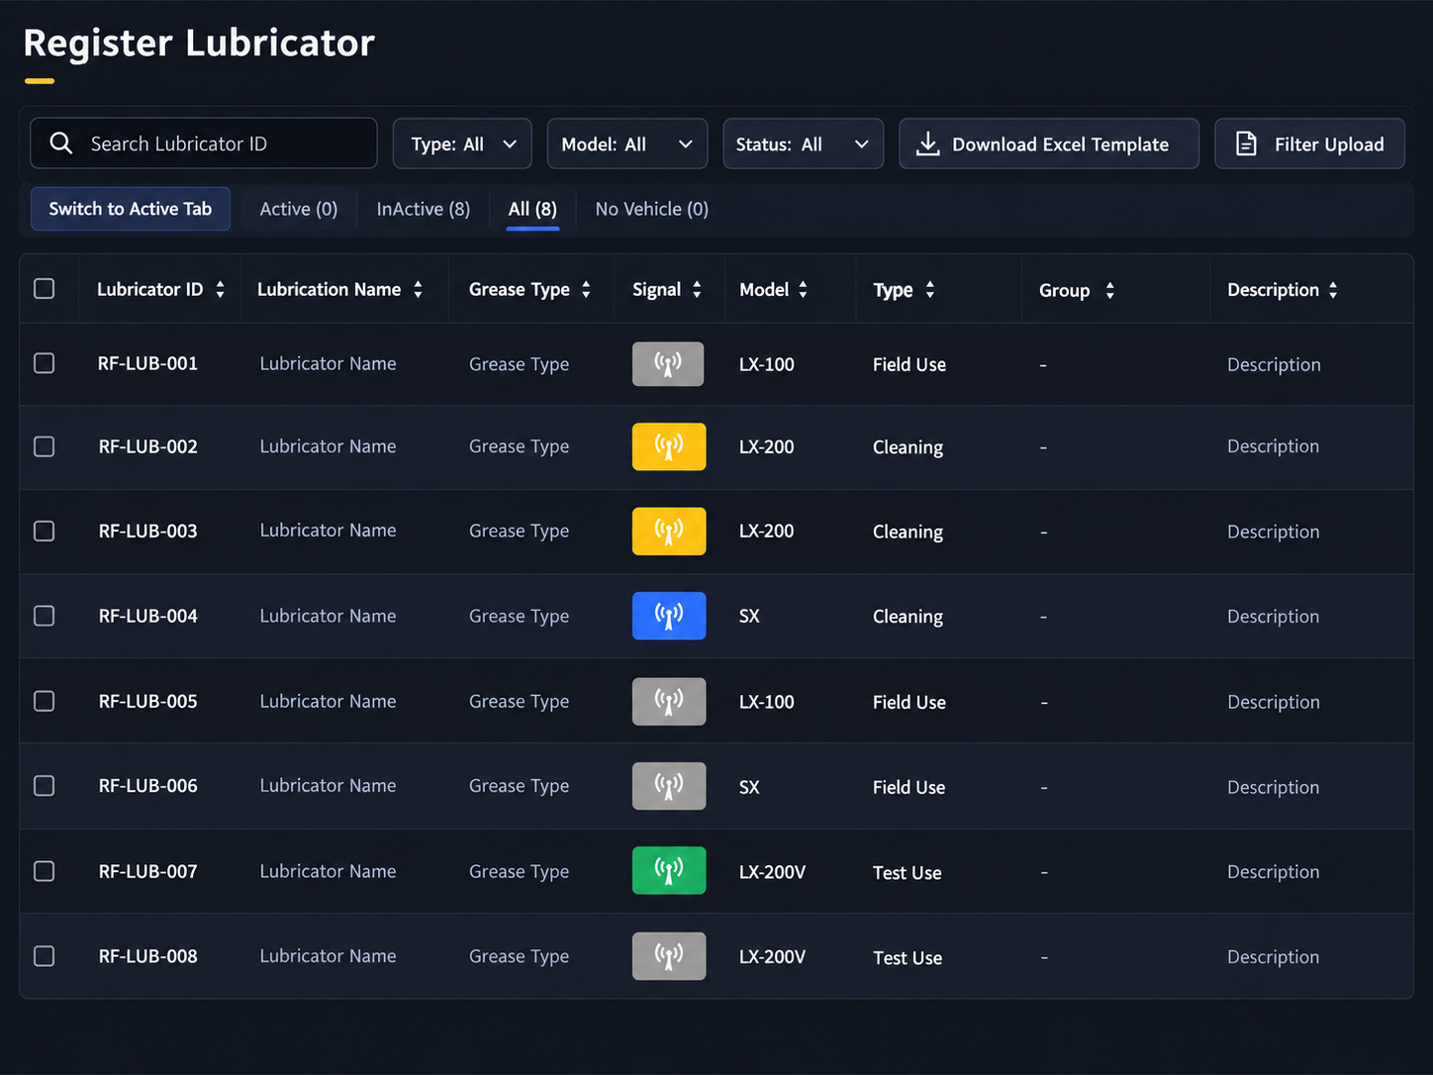Open the Model: All dropdown
The height and width of the screenshot is (1075, 1433).
pyautogui.click(x=627, y=144)
